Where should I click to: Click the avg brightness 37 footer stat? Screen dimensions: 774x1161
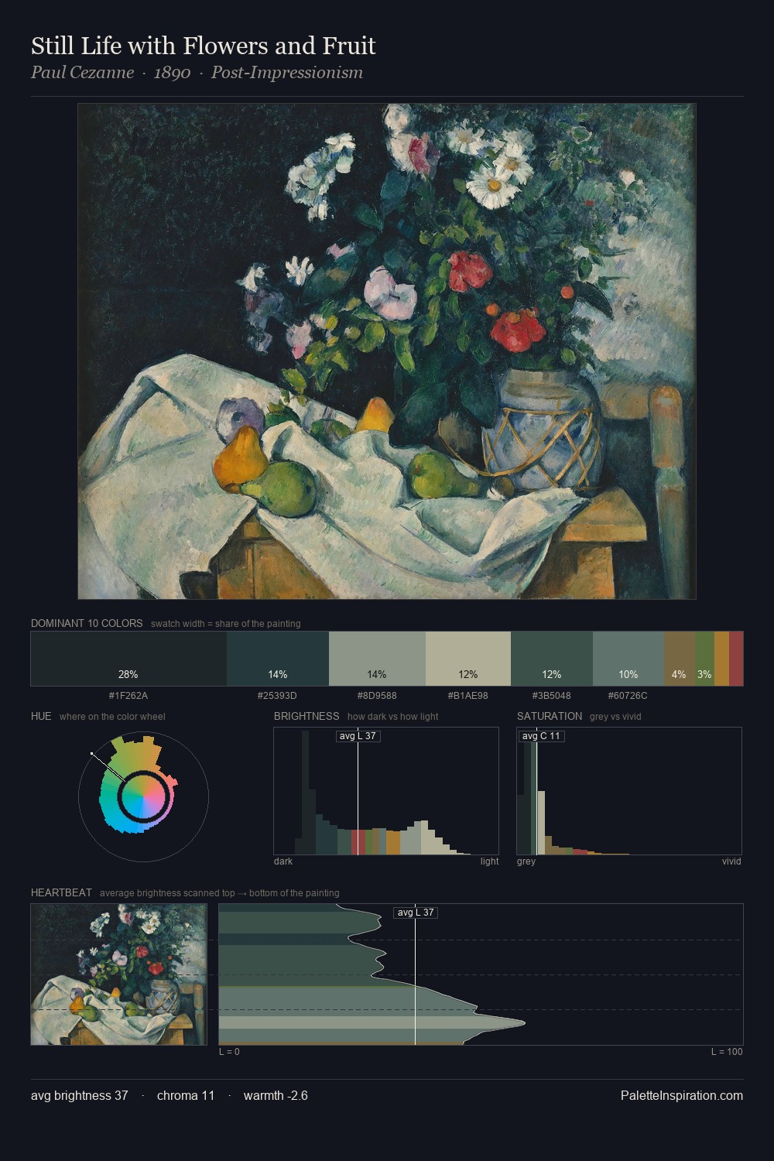click(80, 1095)
